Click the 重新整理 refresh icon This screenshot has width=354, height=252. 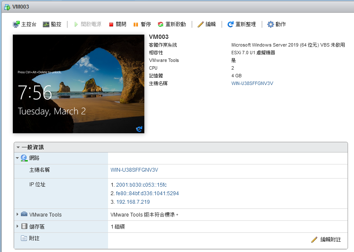coord(230,24)
